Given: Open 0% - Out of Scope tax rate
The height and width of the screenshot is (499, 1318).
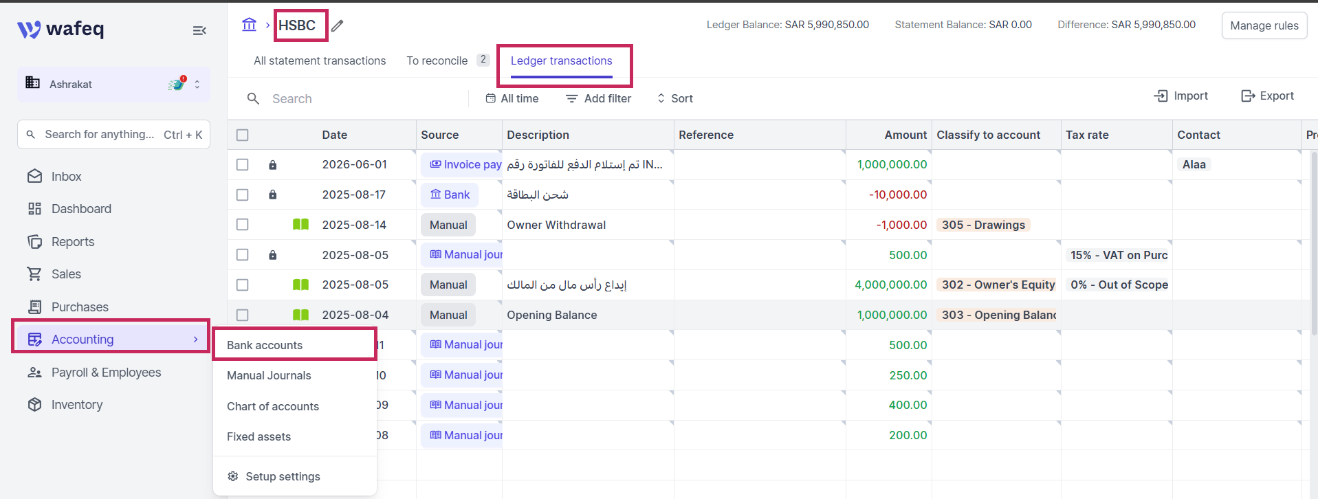Looking at the screenshot, I should pos(1119,285).
